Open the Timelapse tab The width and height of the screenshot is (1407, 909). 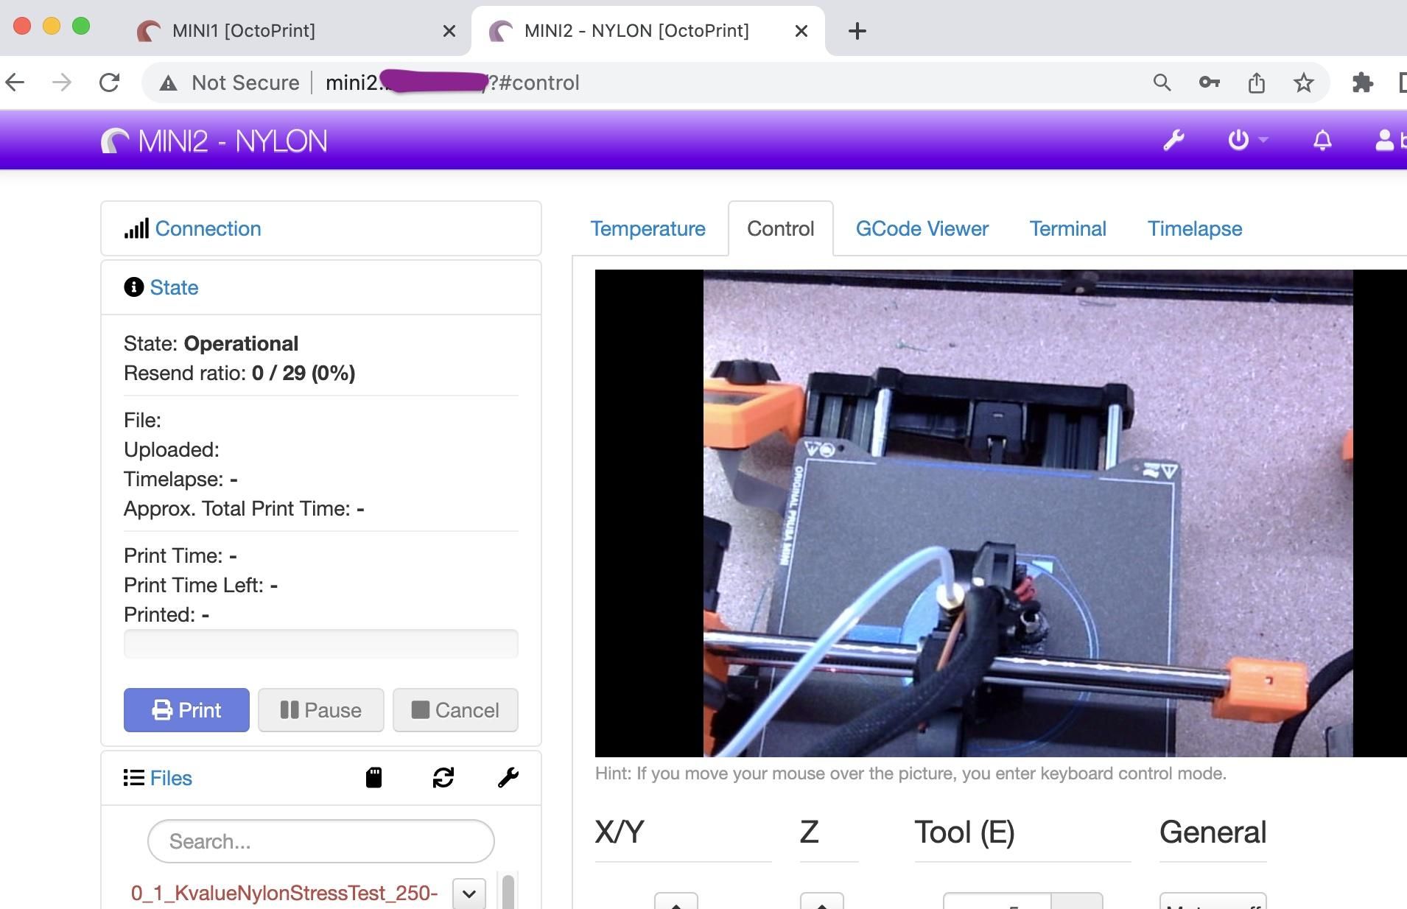pos(1193,228)
